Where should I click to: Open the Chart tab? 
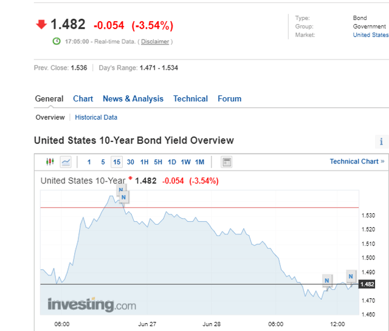83,98
